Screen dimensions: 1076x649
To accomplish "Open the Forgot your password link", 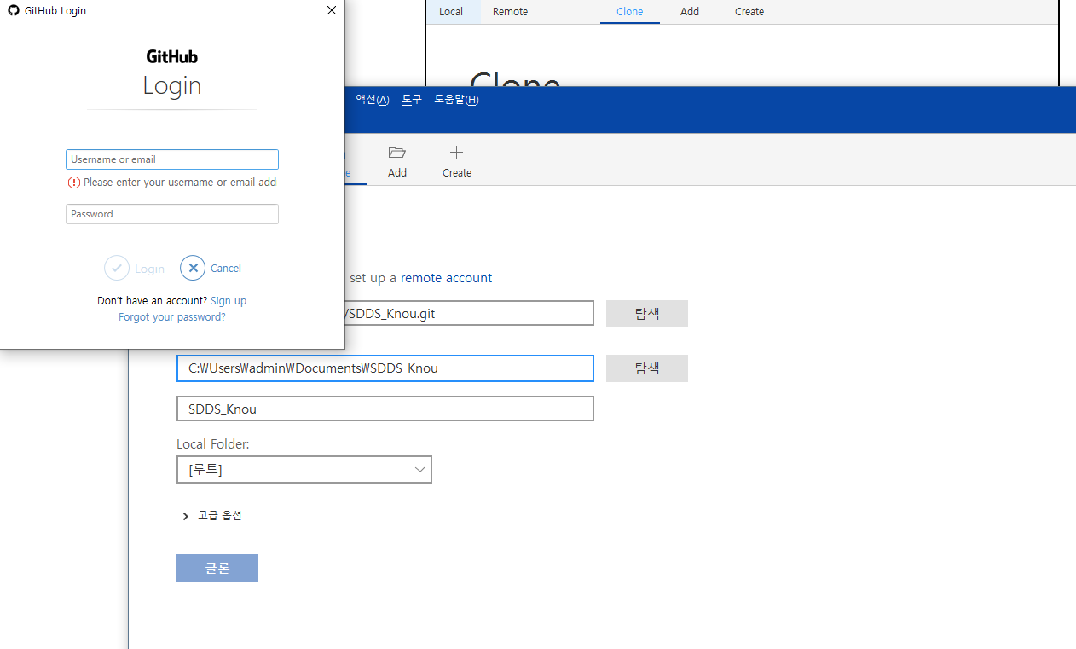I will coord(172,317).
